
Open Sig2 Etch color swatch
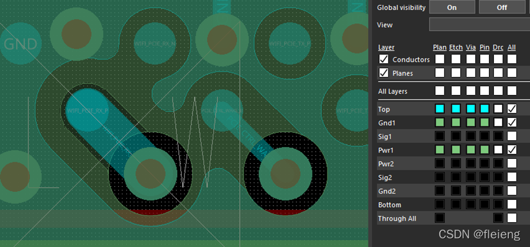pos(455,177)
